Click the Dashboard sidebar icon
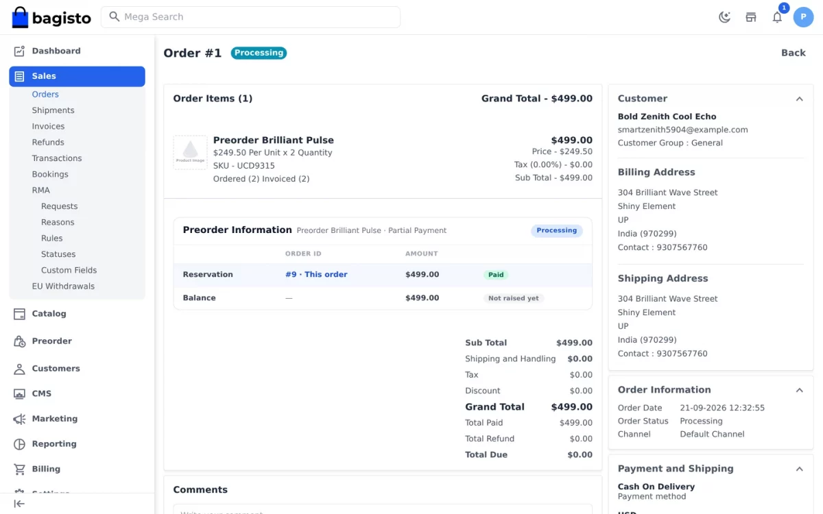This screenshot has width=823, height=514. [x=19, y=51]
